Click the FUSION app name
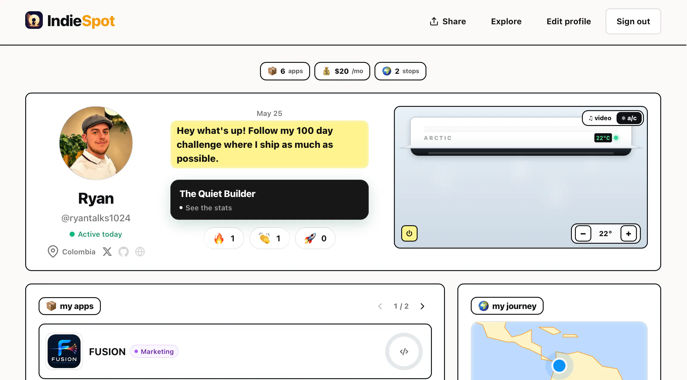Image resolution: width=687 pixels, height=380 pixels. (107, 351)
